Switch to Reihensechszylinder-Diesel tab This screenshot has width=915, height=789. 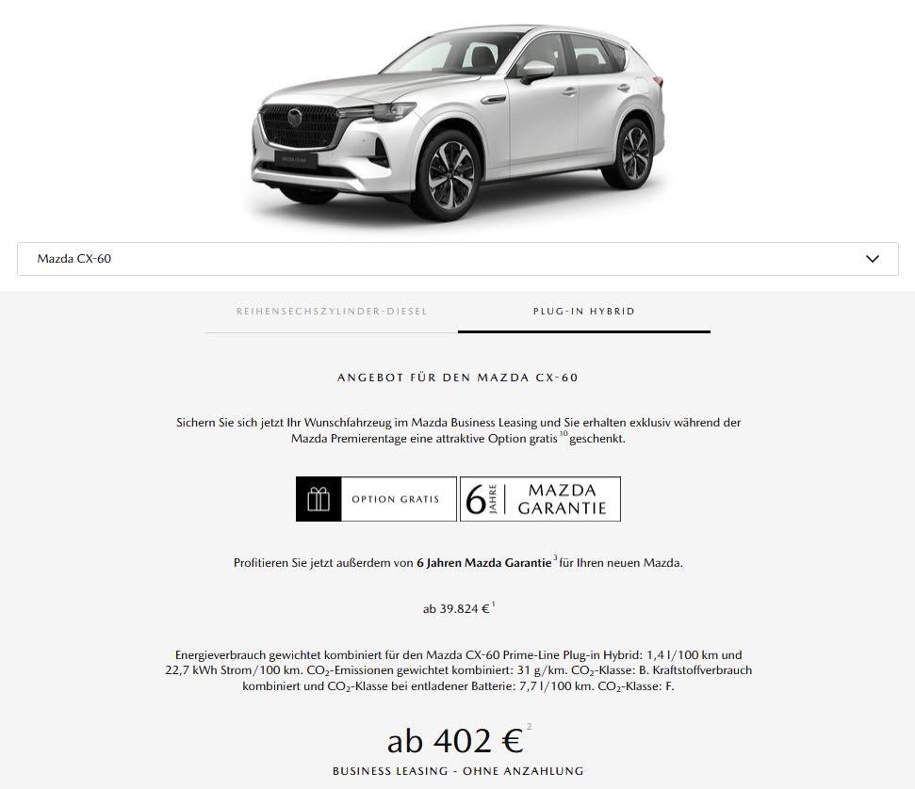(x=332, y=312)
